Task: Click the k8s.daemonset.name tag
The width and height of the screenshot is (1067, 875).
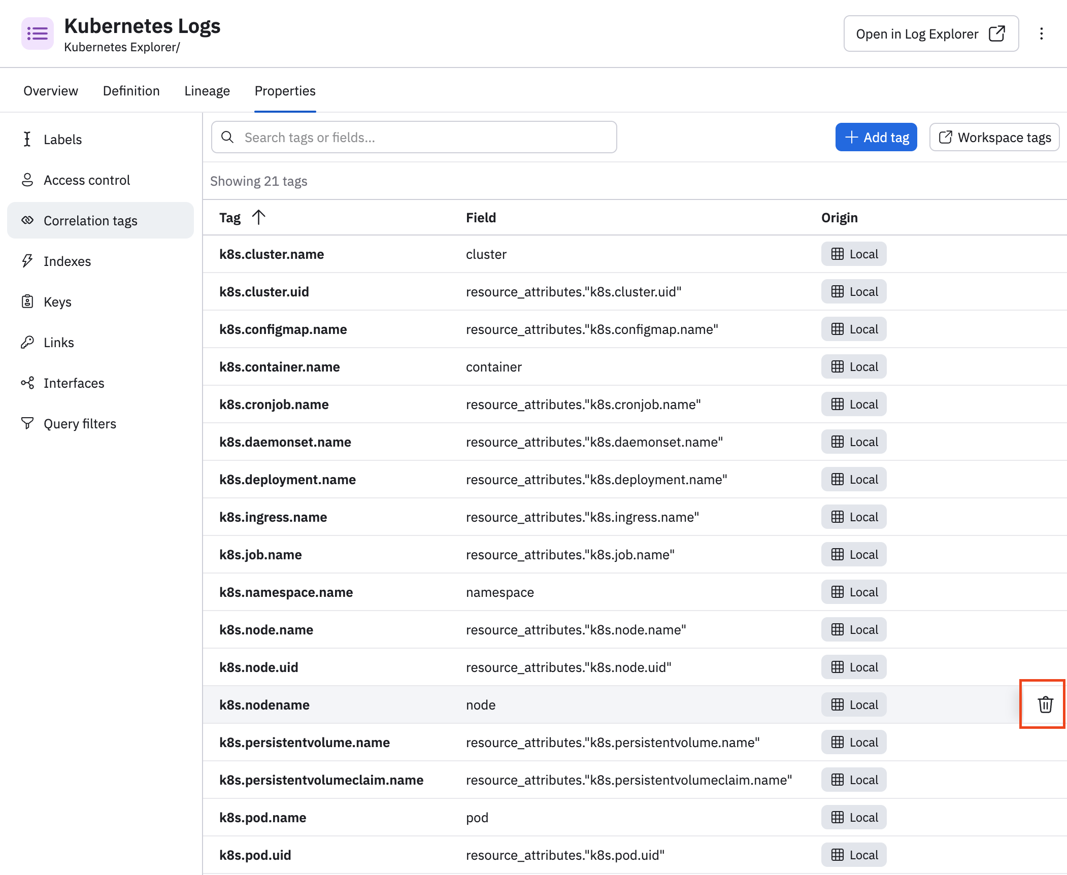Action: [x=285, y=442]
